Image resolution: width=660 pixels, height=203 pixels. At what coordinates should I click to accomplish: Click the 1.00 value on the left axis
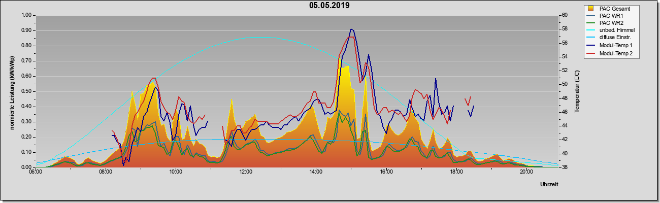click(x=26, y=15)
